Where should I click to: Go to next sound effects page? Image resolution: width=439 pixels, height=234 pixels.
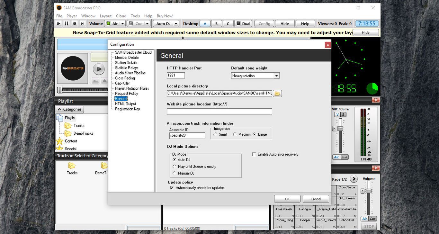(x=354, y=179)
